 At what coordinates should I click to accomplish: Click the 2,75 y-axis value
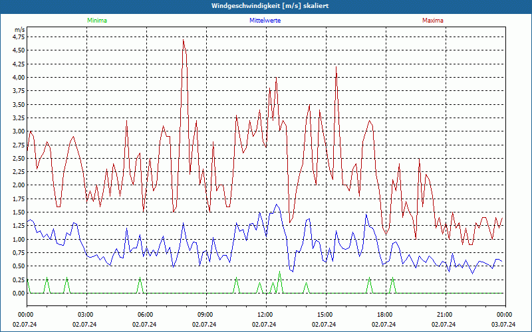[19, 145]
